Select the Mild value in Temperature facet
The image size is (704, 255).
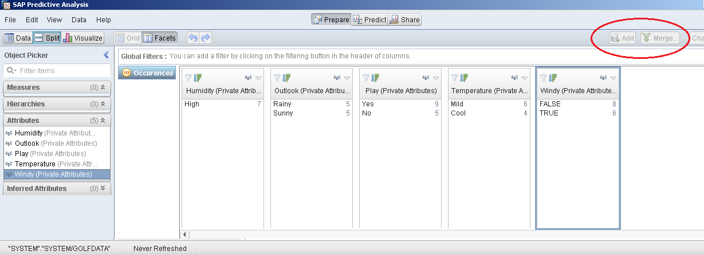coord(489,104)
